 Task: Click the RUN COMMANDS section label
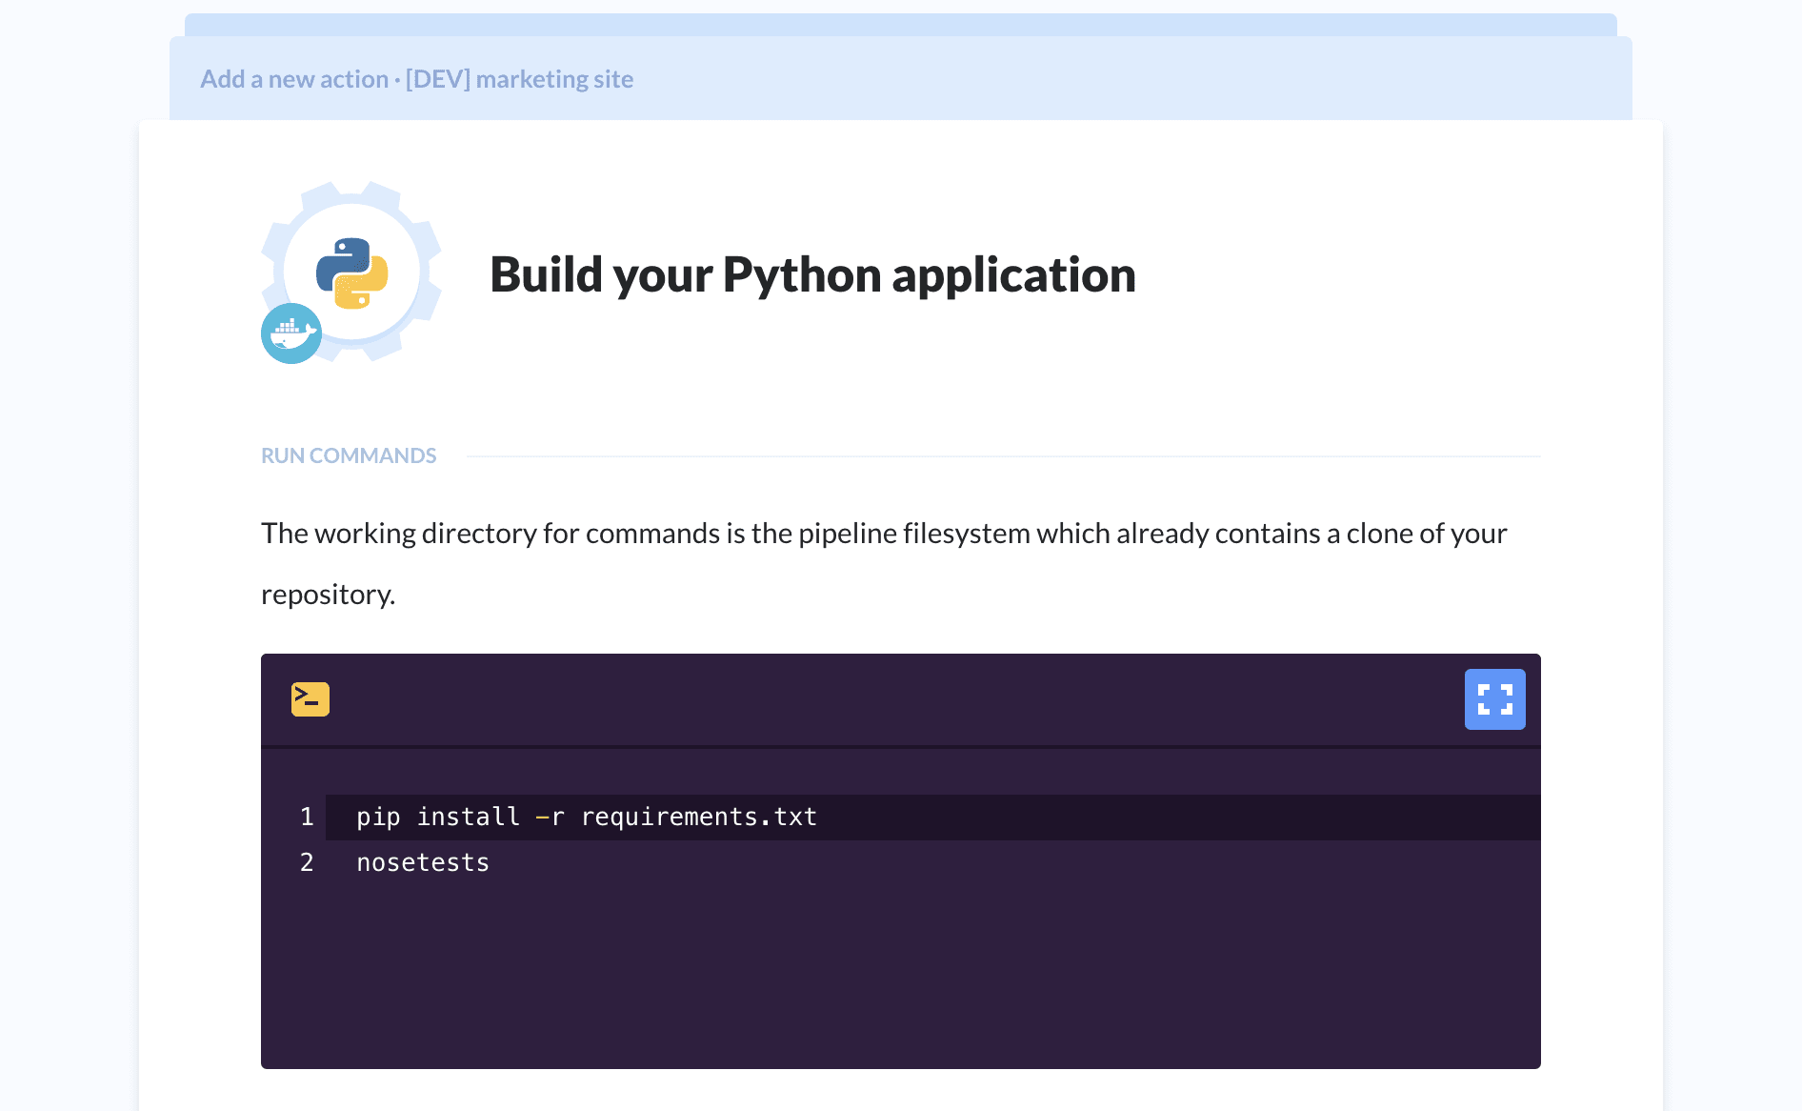(x=349, y=455)
